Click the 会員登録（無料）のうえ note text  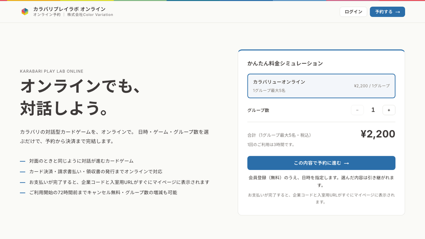(x=321, y=181)
